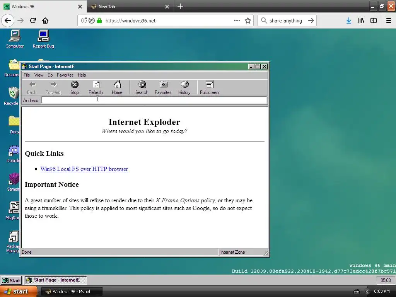Click the keyboard icon in system tray
This screenshot has height=297, width=396.
point(357,292)
